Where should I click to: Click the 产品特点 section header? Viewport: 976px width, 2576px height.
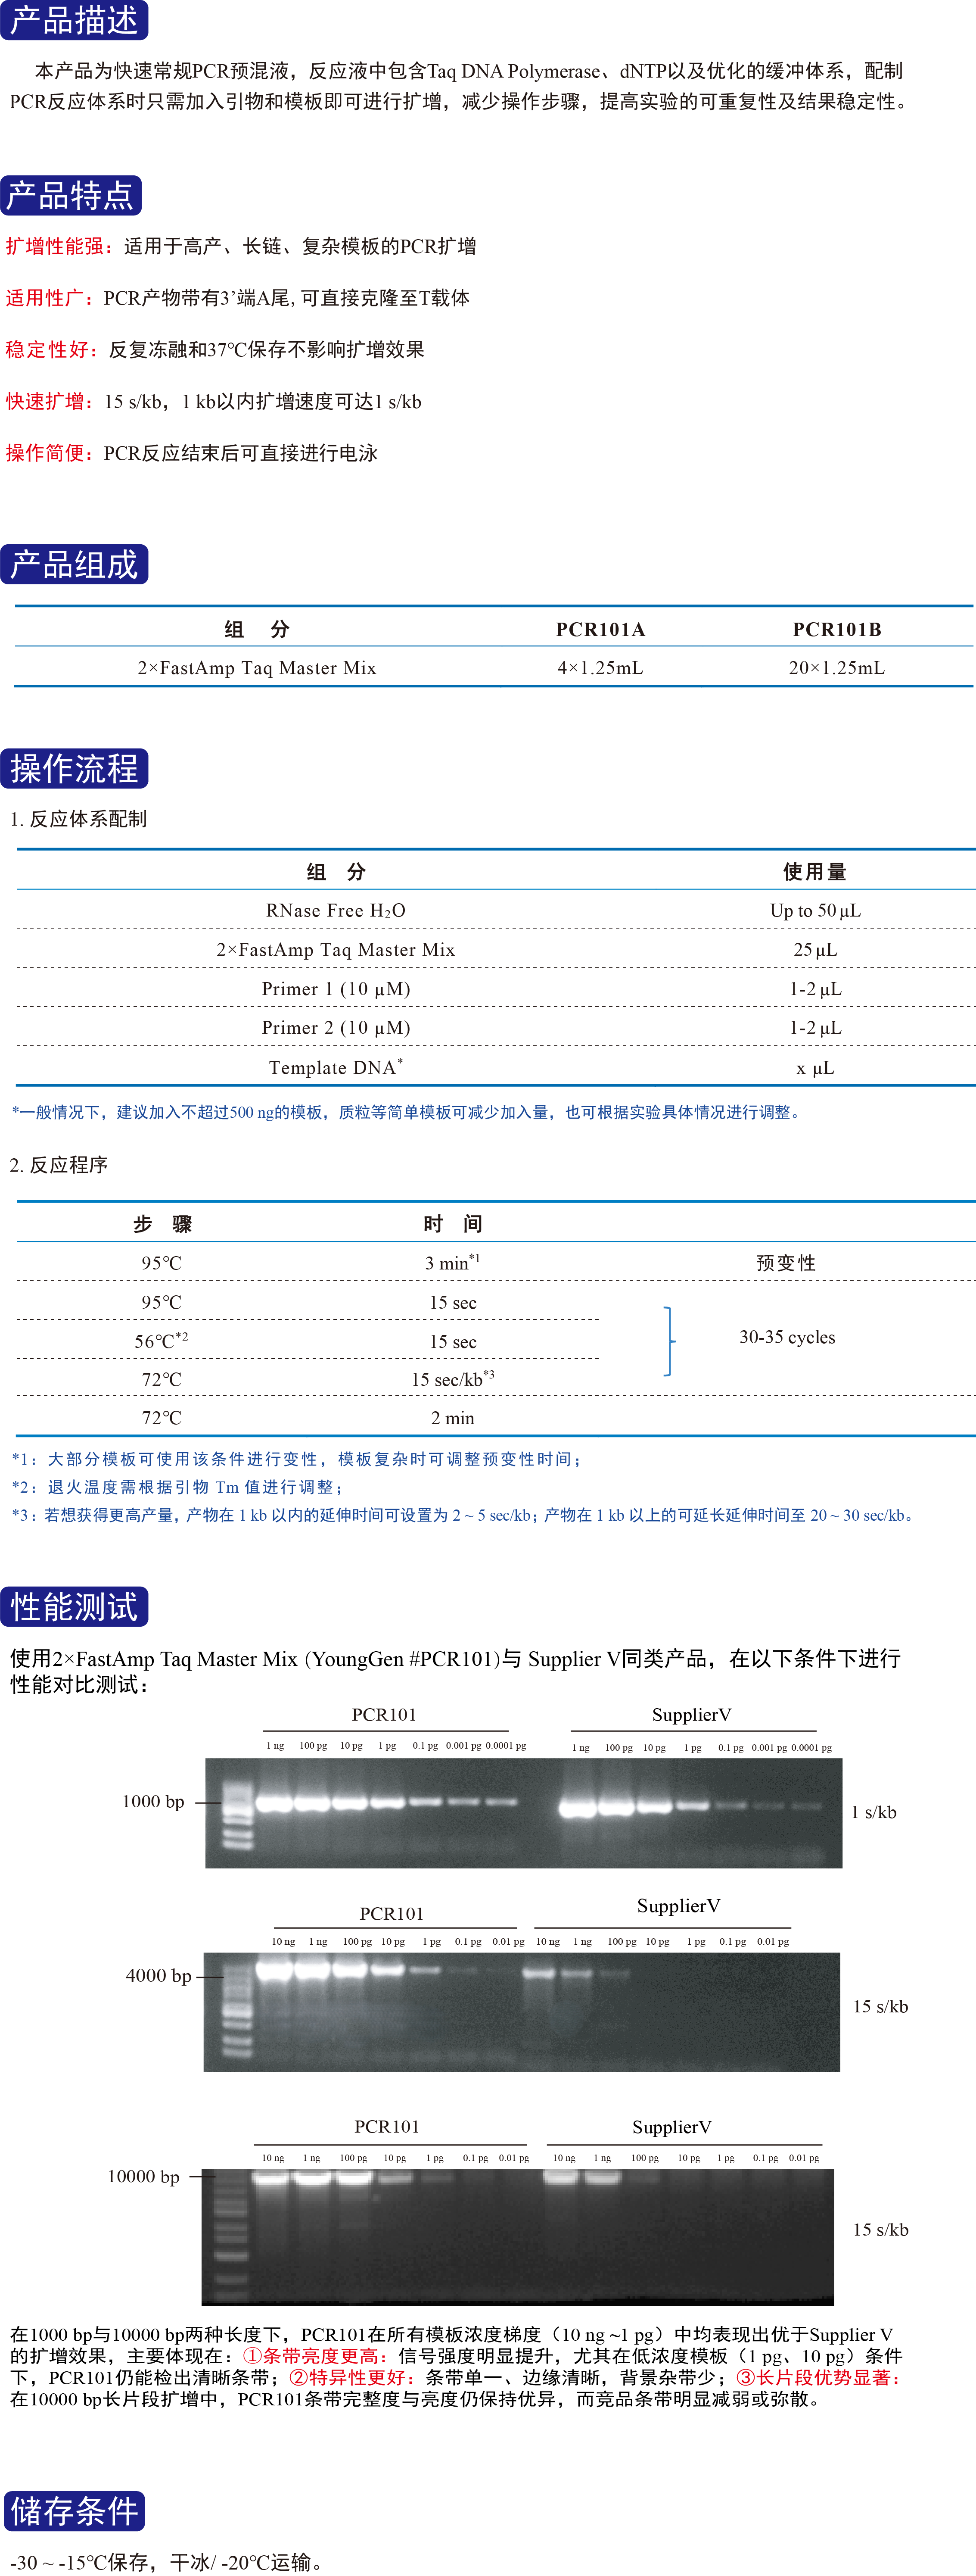71,195
